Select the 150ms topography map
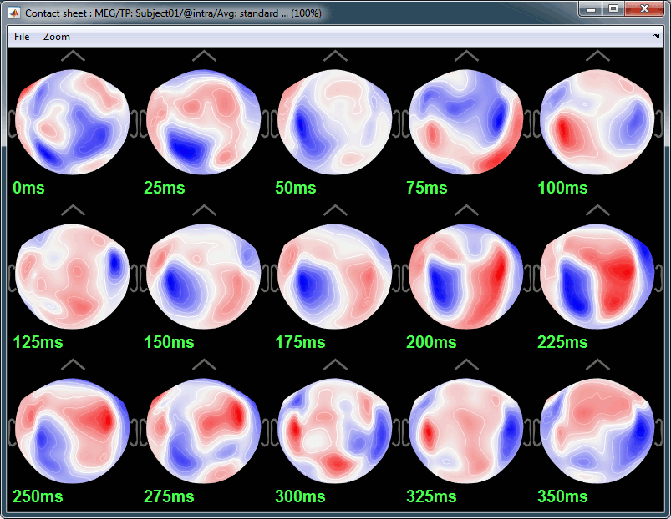 (204, 276)
